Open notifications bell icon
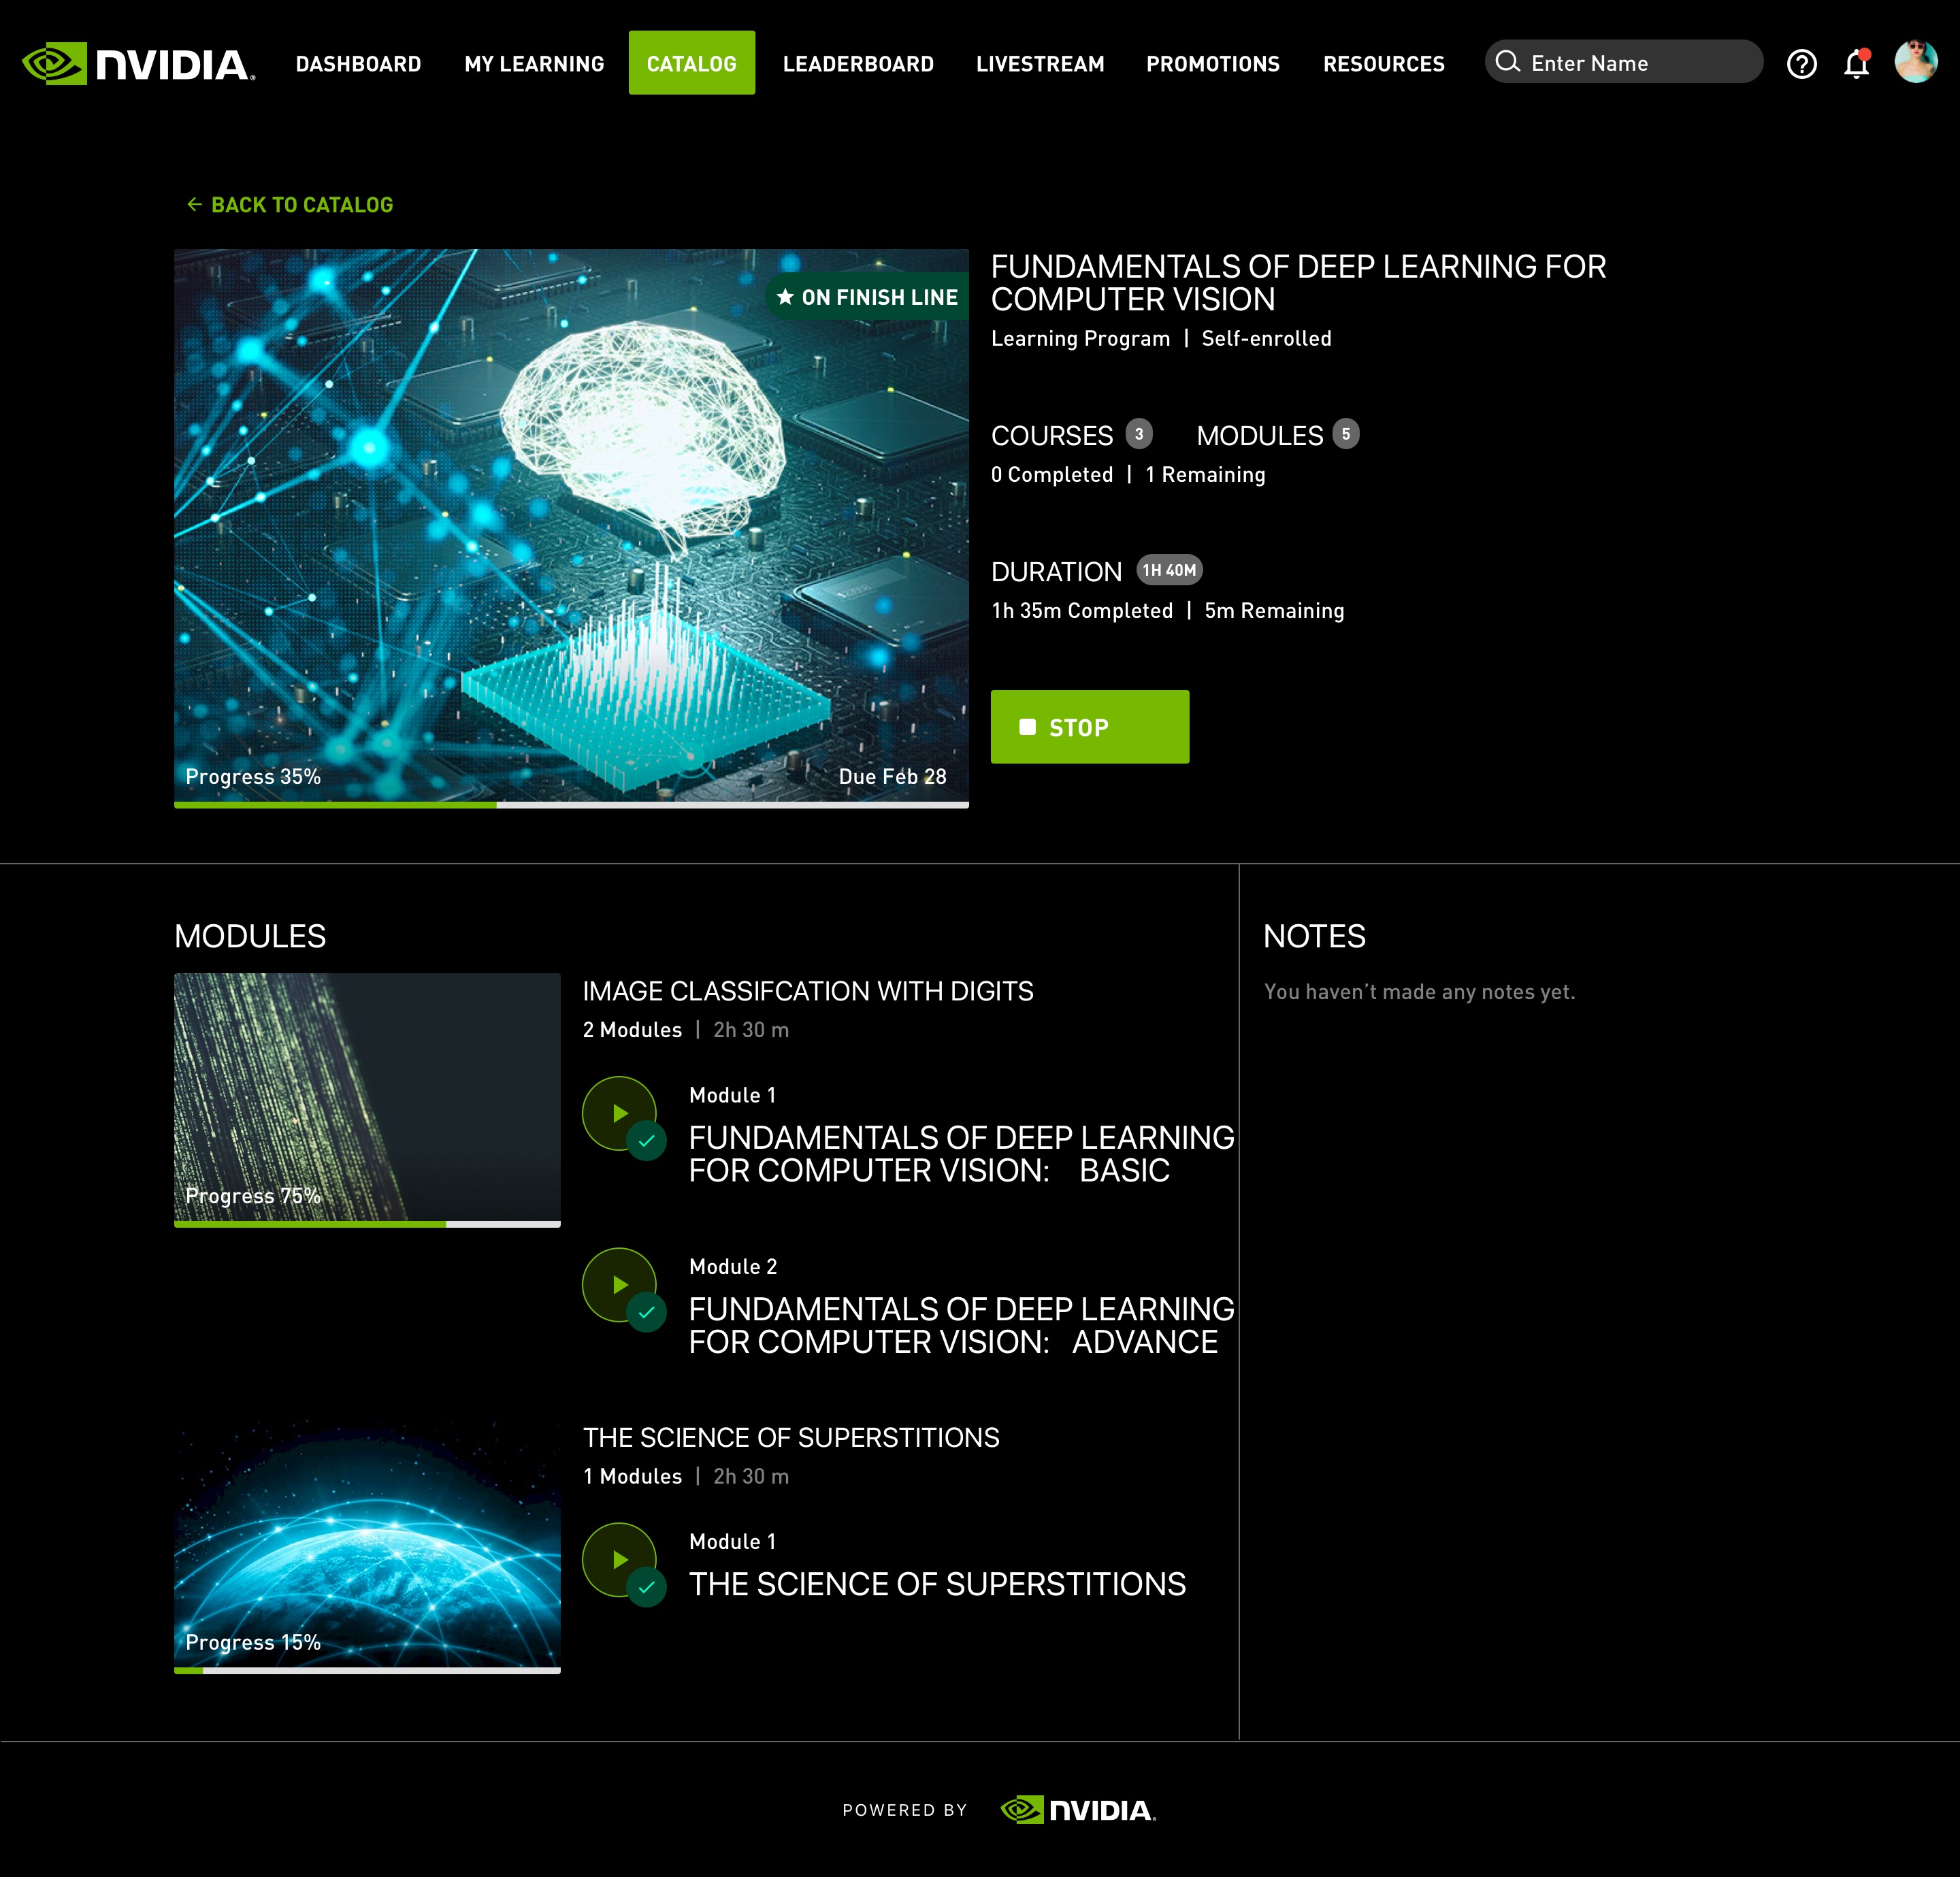 (1856, 63)
